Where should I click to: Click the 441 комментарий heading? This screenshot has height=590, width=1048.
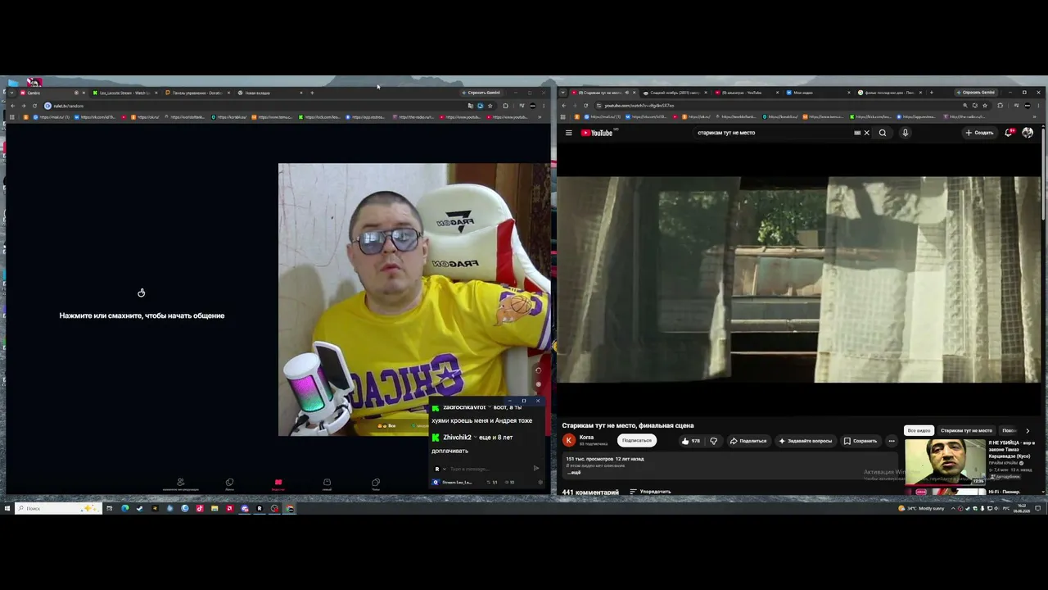point(590,492)
